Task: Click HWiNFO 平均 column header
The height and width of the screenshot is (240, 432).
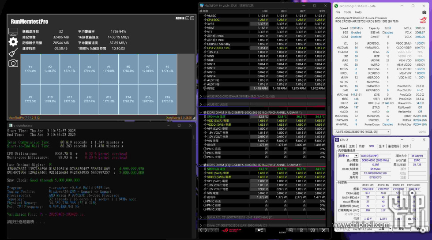Action: click(x=322, y=11)
